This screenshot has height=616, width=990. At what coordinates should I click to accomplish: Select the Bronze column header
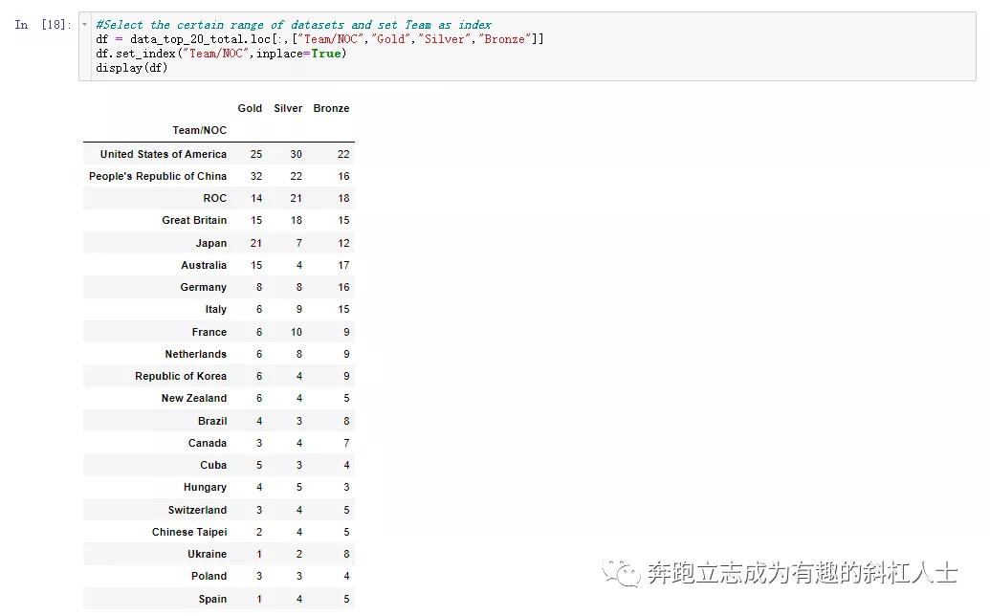(331, 108)
